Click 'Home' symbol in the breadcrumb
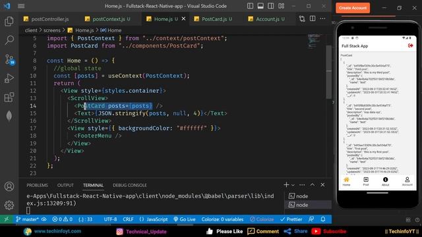The width and height of the screenshot is (422, 237). pos(114,30)
